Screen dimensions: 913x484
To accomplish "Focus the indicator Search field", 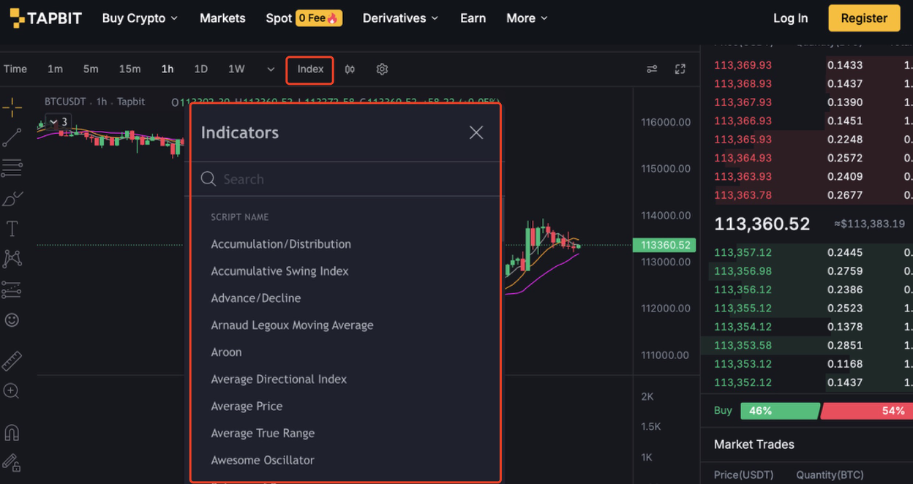I will pyautogui.click(x=351, y=179).
